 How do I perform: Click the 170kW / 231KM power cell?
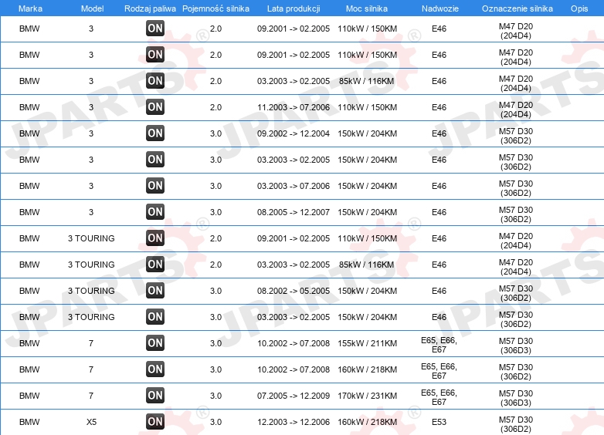click(367, 396)
